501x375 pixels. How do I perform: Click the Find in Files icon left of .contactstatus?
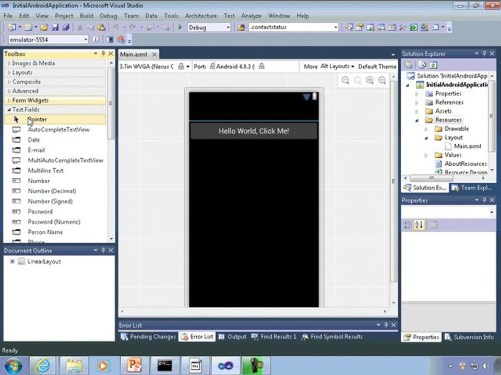[241, 28]
